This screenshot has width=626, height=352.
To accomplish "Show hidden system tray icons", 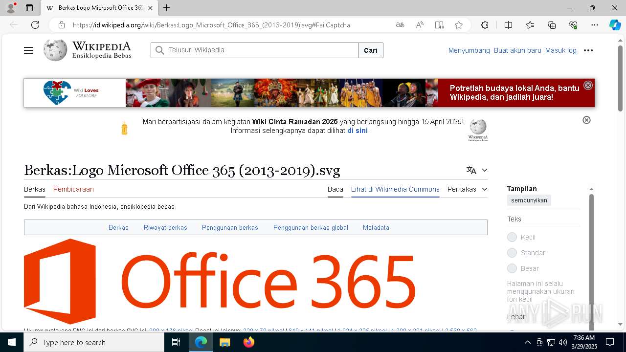I will pyautogui.click(x=527, y=342).
